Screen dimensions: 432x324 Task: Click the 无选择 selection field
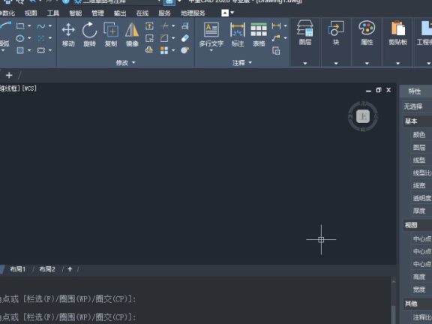[417, 106]
